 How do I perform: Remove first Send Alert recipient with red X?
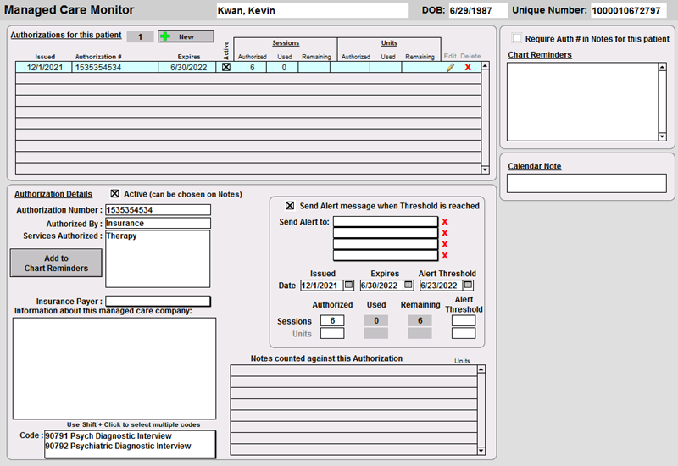(445, 222)
